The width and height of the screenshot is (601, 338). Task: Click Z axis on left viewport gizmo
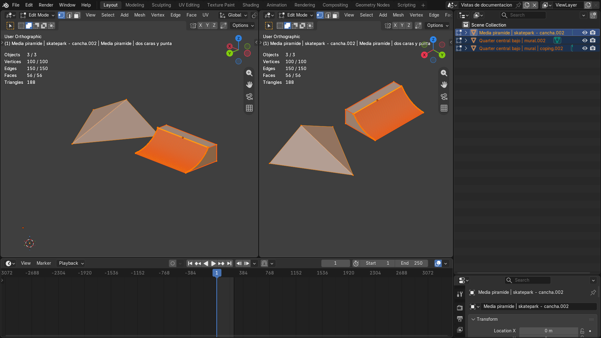point(239,38)
